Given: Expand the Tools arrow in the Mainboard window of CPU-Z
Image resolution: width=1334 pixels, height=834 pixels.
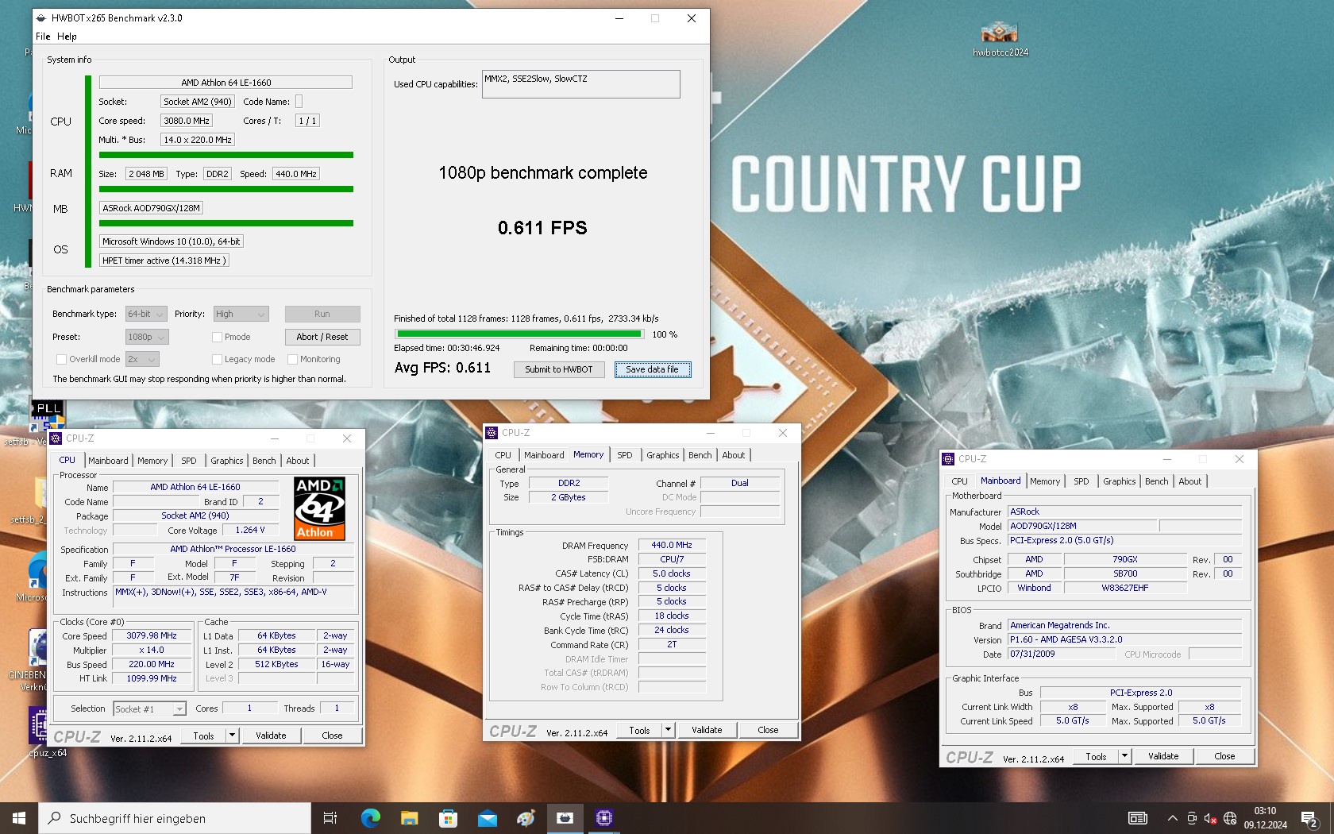Looking at the screenshot, I should pos(1125,756).
